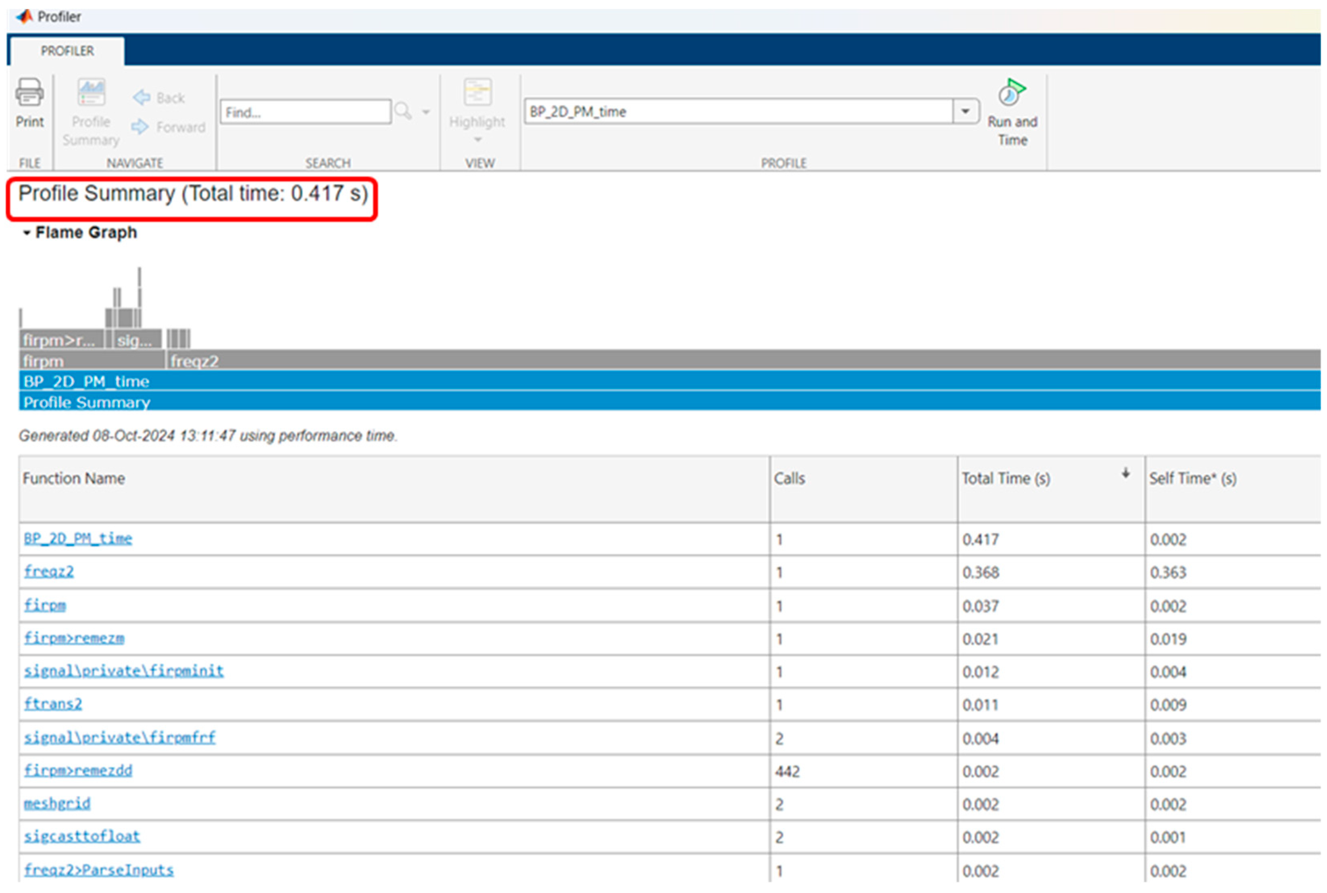Open the firpm>remezm function link

(x=73, y=638)
